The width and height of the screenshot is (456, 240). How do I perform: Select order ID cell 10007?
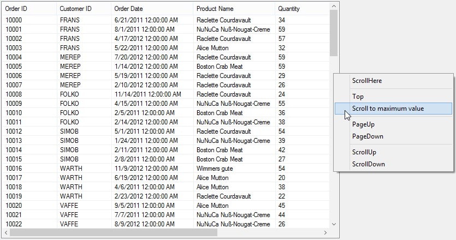click(29, 85)
